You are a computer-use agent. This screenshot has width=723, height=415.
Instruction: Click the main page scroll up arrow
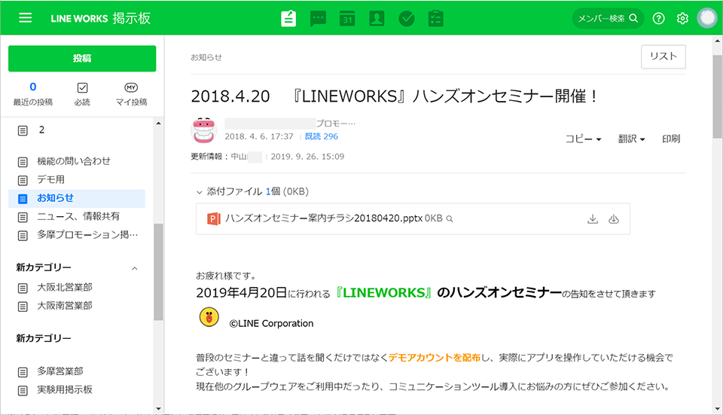coord(718,41)
